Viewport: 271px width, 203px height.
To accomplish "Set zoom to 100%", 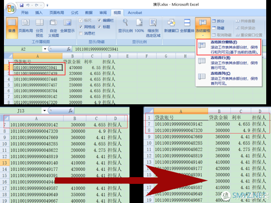I will pos(139,26).
